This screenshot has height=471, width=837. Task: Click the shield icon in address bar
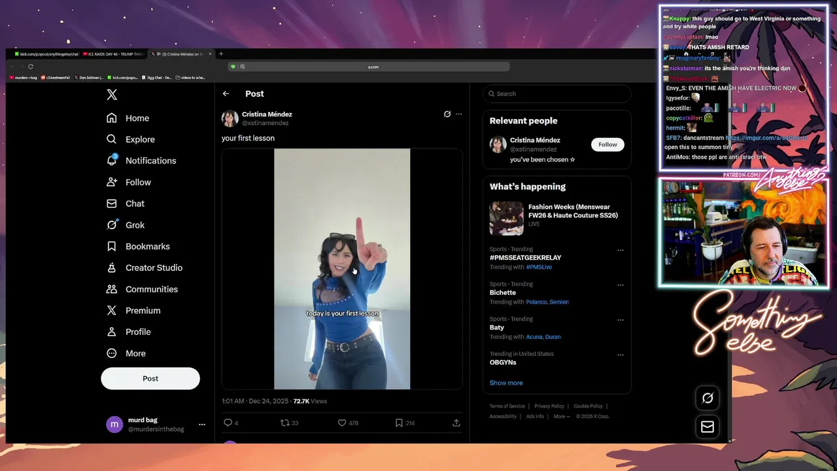coord(233,67)
